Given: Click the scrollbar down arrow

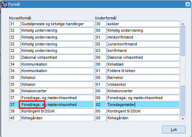Looking at the screenshot, I should pyautogui.click(x=183, y=119).
